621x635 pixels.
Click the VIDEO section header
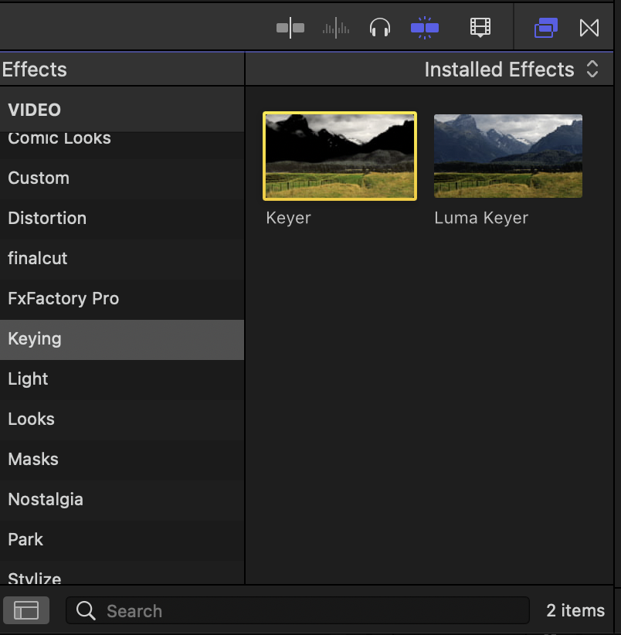pyautogui.click(x=122, y=110)
